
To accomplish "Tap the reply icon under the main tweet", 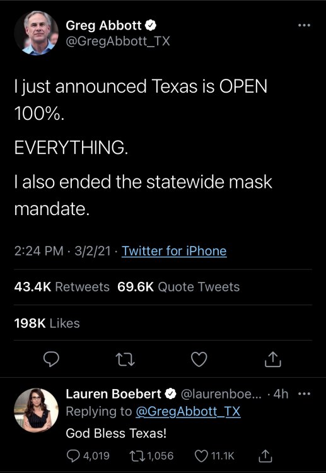I will 51,359.
